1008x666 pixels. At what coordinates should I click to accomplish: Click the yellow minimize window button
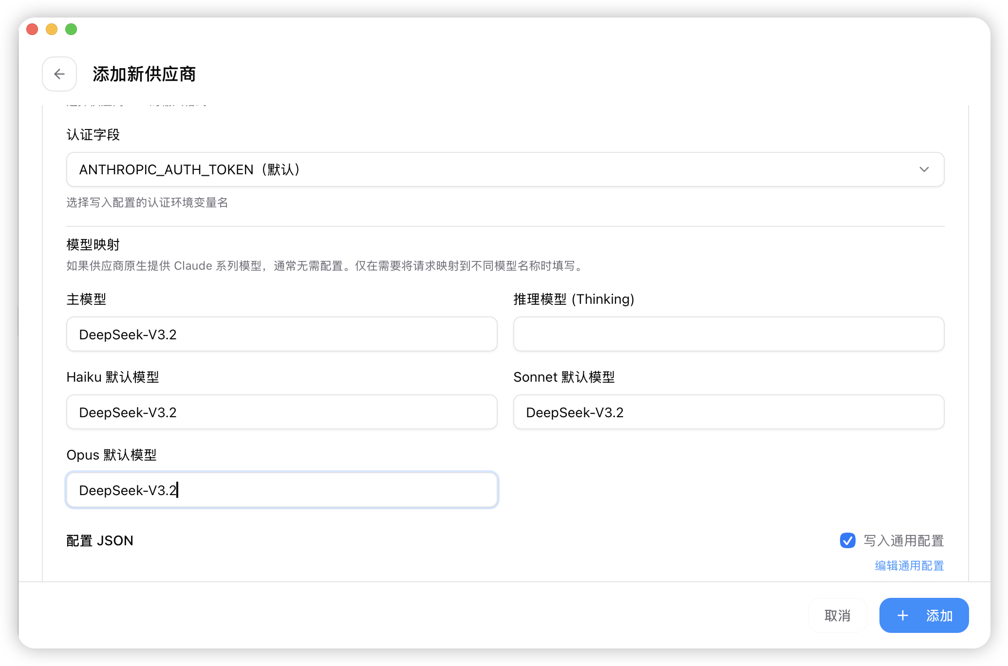pos(52,29)
